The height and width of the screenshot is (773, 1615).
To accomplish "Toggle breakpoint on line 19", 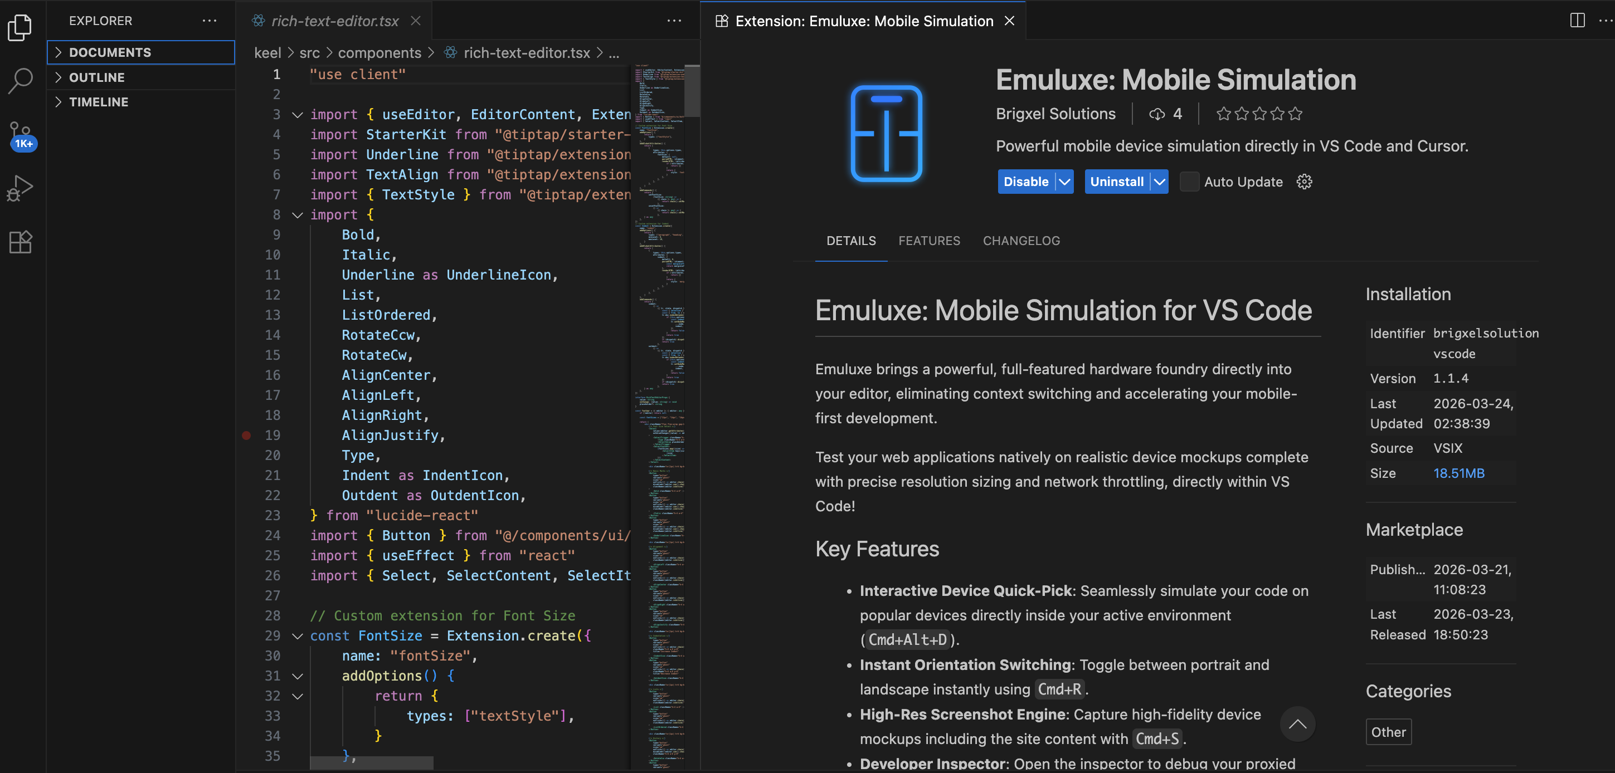I will [x=246, y=436].
